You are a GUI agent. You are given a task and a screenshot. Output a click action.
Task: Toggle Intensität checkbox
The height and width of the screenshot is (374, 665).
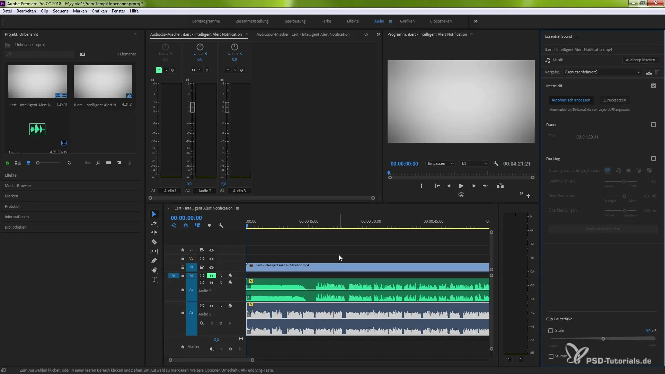point(654,86)
